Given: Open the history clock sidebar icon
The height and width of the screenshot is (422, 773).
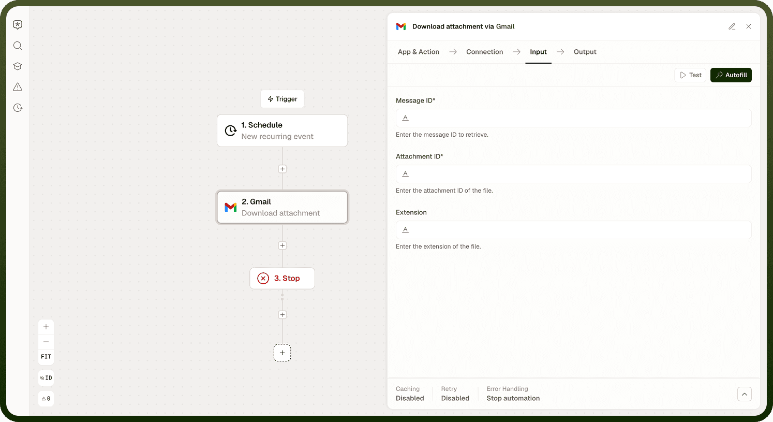Looking at the screenshot, I should point(18,108).
